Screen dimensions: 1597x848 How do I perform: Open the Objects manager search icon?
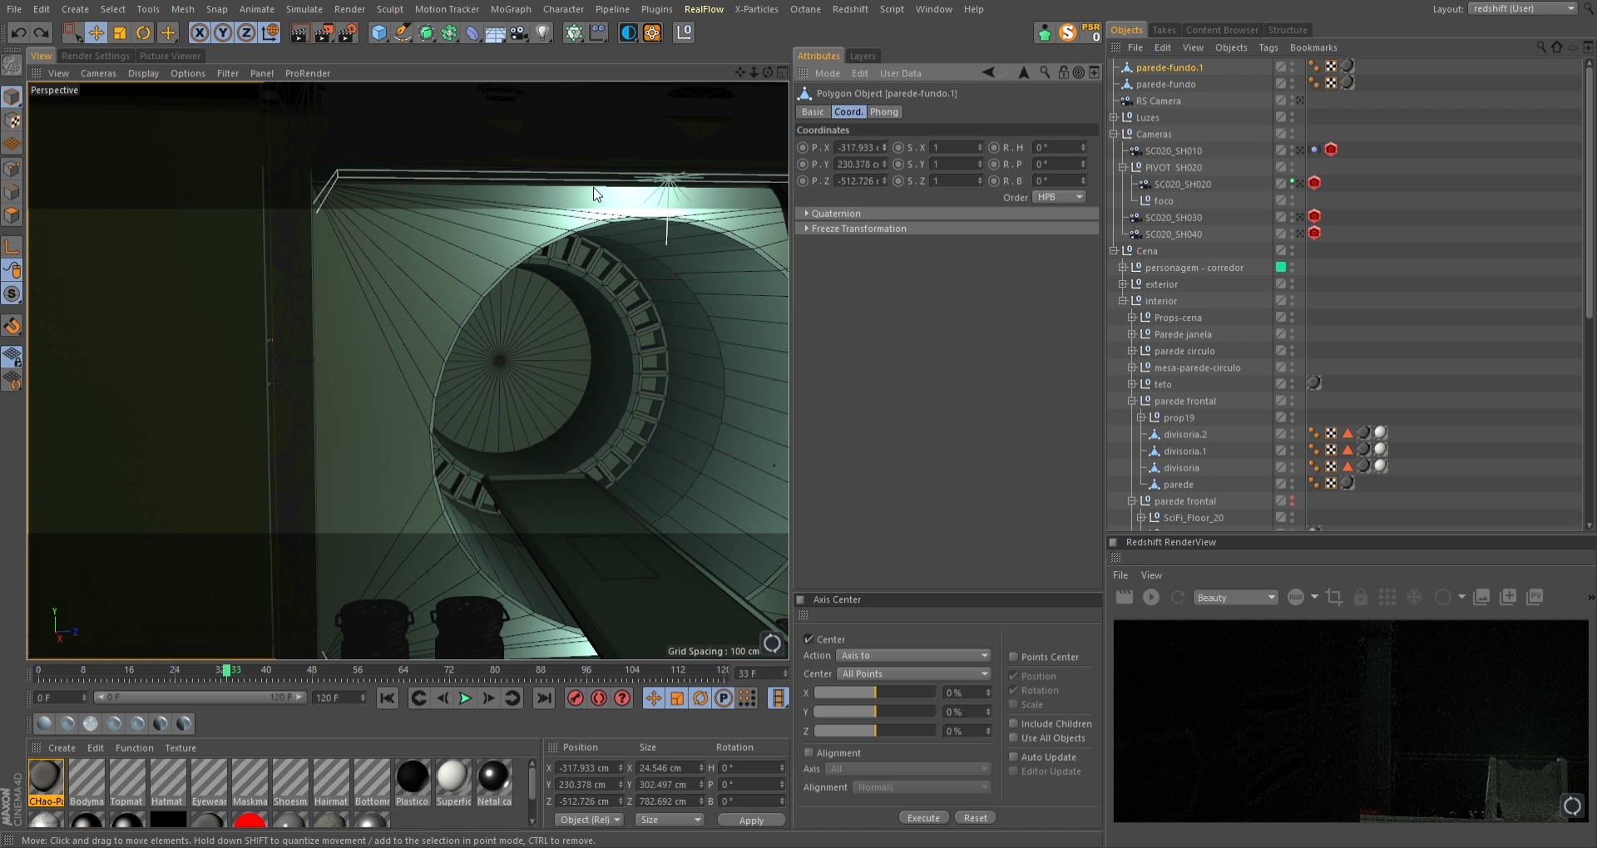[x=1541, y=47]
